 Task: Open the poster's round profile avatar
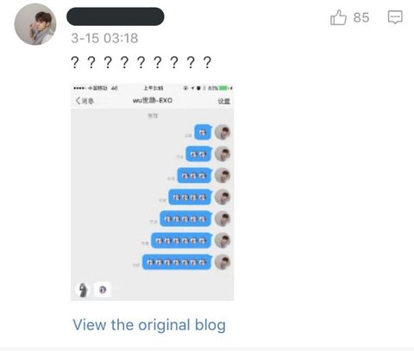pyautogui.click(x=35, y=24)
